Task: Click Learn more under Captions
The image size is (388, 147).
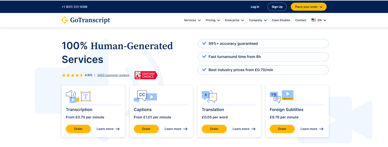Action: click(x=173, y=129)
